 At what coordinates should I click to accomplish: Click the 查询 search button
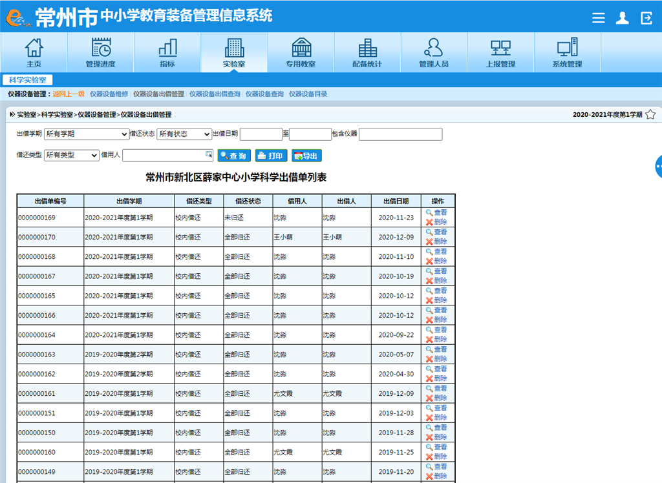[234, 156]
